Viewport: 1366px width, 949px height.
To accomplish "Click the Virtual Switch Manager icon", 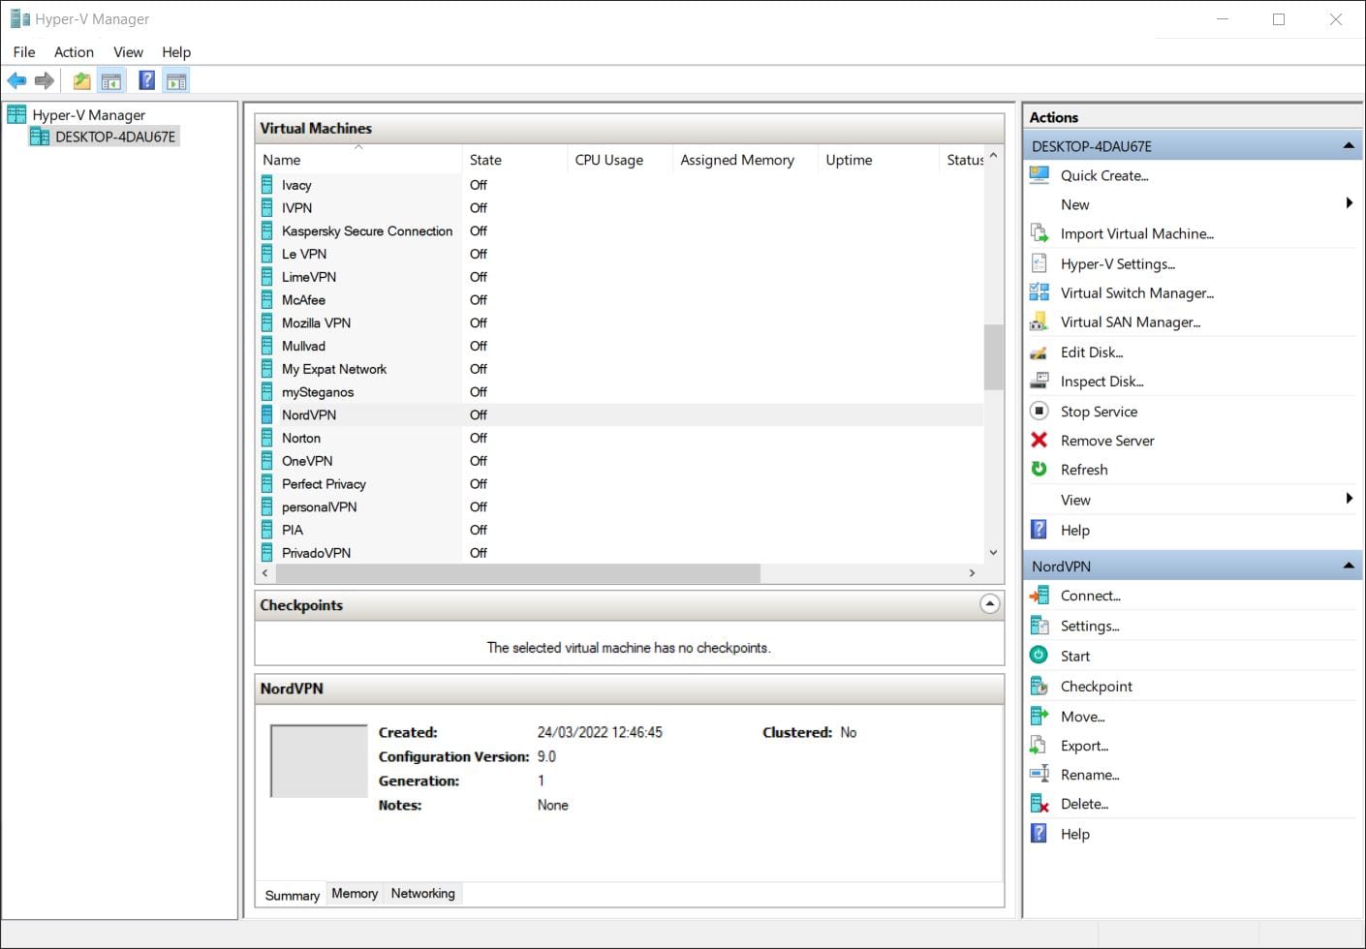I will coord(1040,292).
